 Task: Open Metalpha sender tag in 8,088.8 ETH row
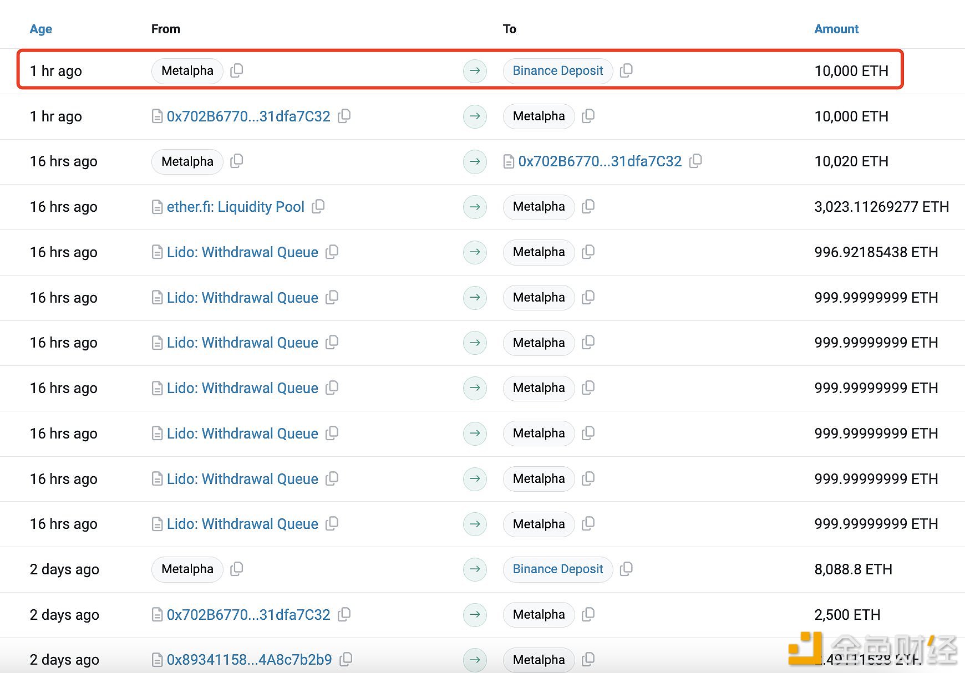187,569
